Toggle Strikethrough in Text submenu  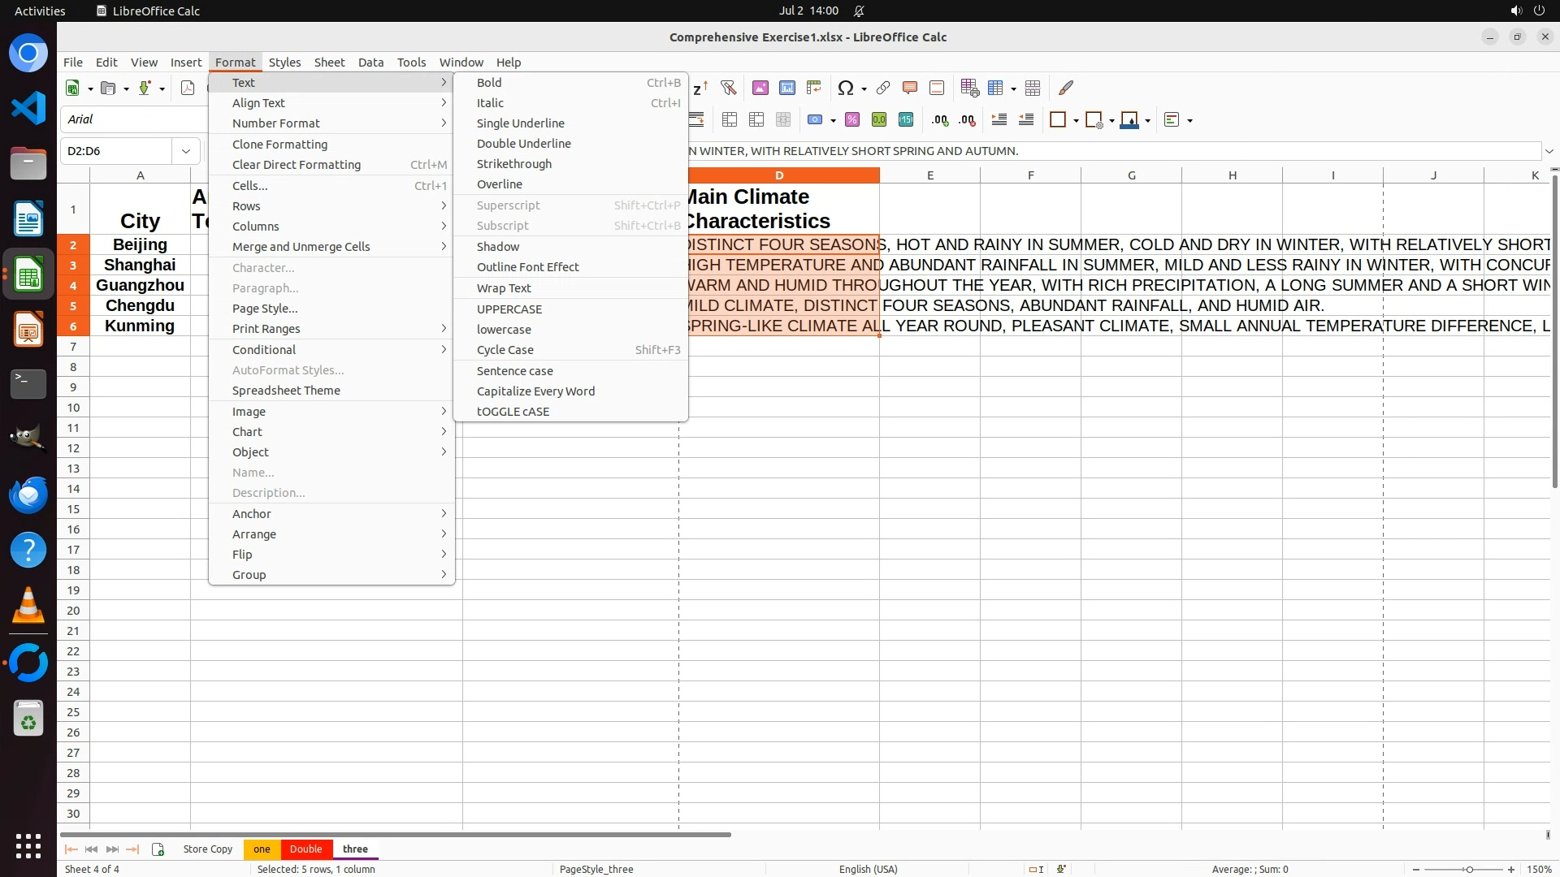513,164
